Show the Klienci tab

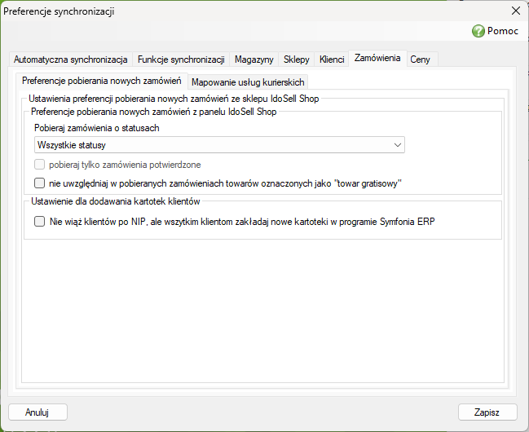coord(332,60)
